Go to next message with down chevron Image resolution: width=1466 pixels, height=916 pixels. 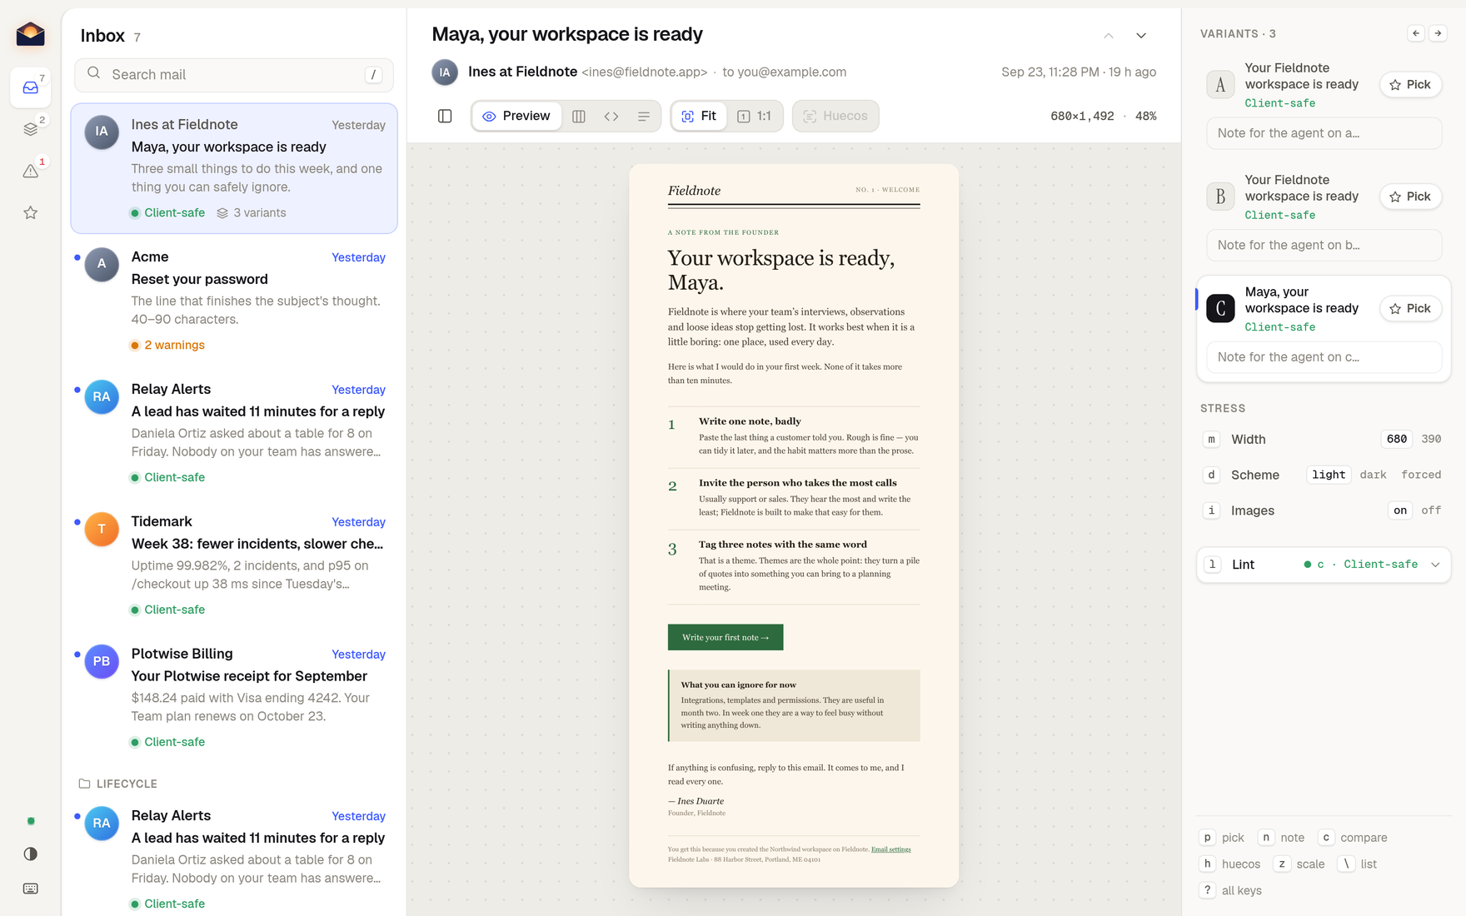coord(1141,35)
